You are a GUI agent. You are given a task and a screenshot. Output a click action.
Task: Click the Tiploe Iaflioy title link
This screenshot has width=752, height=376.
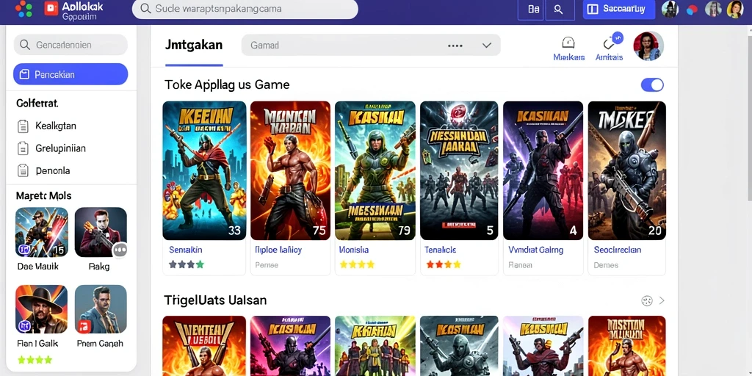[x=278, y=250]
